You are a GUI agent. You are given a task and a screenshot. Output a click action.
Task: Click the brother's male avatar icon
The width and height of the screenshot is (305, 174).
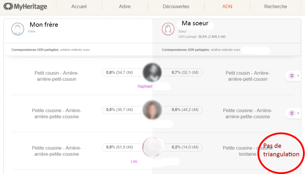coord(18,29)
